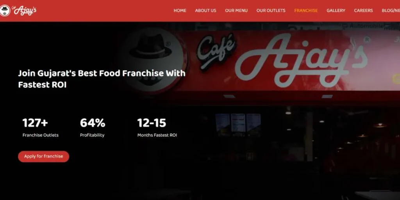
Task: Click the Join Gujarat's Best Food Franchise headline
Action: (102, 79)
